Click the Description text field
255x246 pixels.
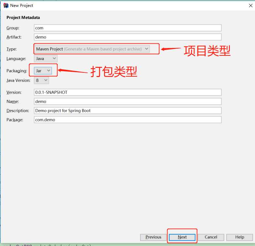click(128, 111)
